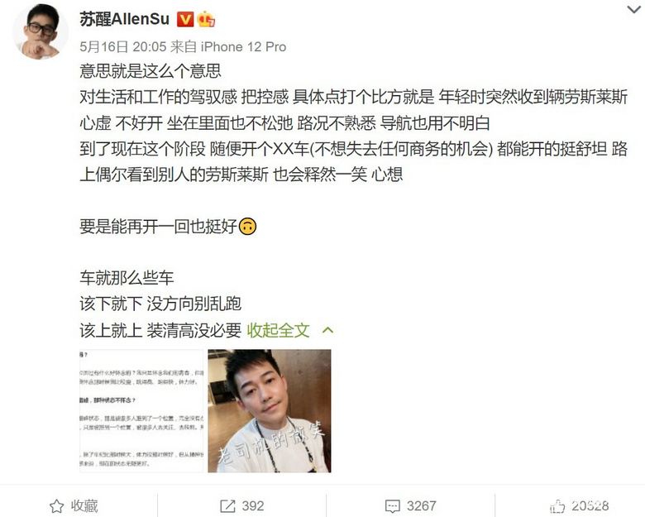Click the thumbs-up like icon
The image size is (645, 517).
557,506
